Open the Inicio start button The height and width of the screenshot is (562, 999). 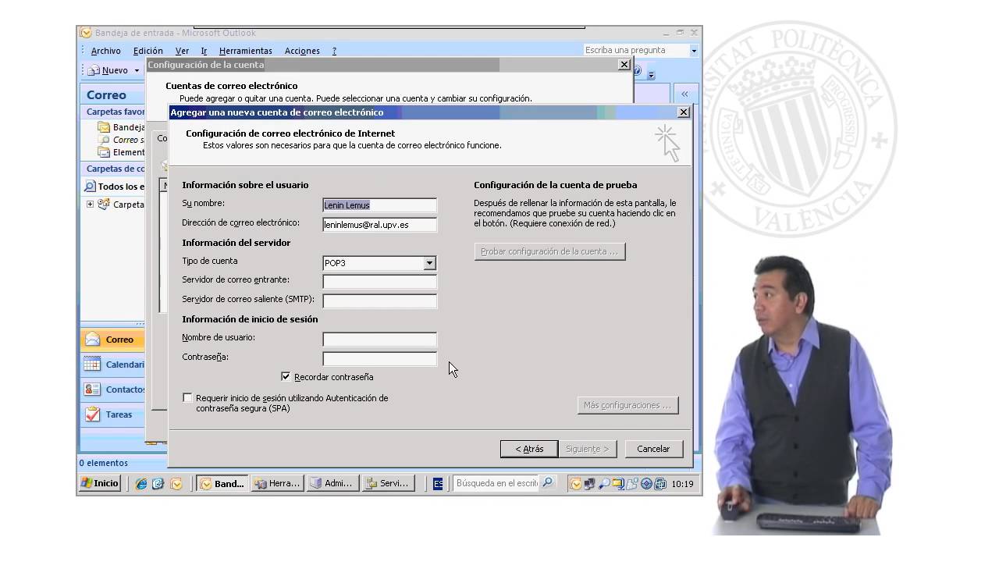pyautogui.click(x=100, y=483)
